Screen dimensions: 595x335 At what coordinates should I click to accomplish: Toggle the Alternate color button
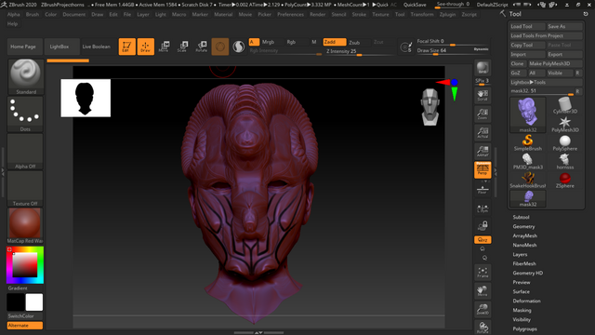pos(25,326)
